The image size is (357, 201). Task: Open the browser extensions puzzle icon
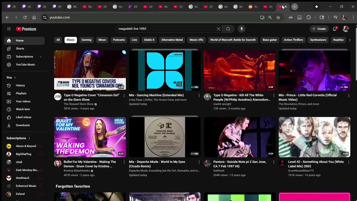tap(308, 17)
